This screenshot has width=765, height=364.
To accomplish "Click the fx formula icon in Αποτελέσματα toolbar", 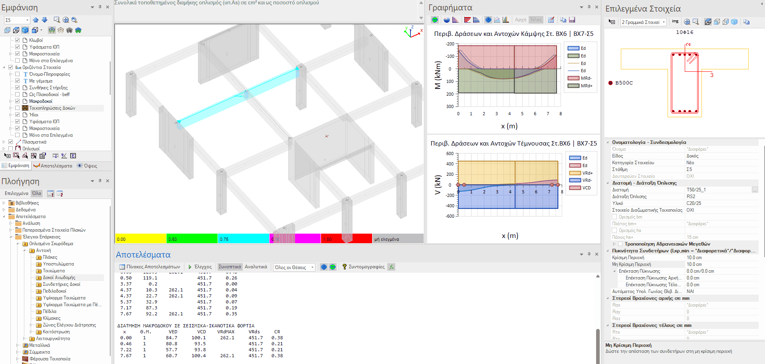I will 392,267.
